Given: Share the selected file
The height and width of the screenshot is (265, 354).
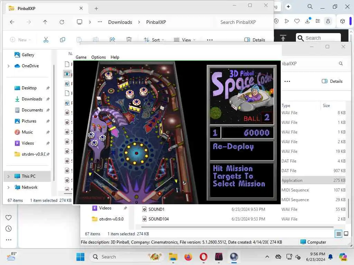Looking at the screenshot, I should 112,40.
